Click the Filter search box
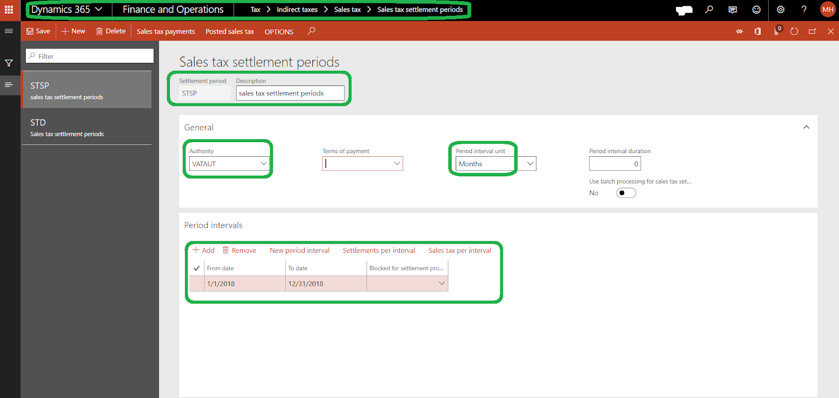 (x=90, y=56)
